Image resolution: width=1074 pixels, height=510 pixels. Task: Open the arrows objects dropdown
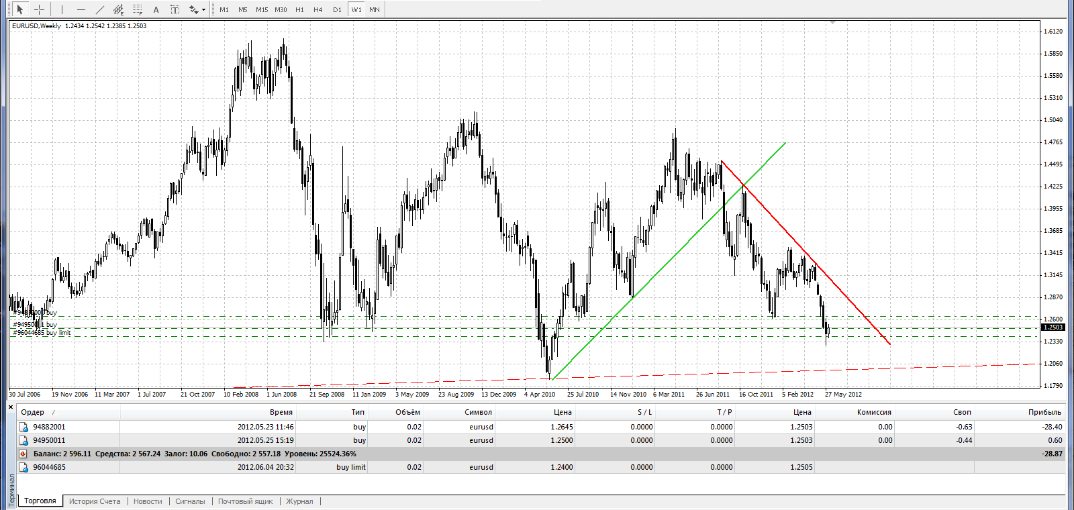203,9
